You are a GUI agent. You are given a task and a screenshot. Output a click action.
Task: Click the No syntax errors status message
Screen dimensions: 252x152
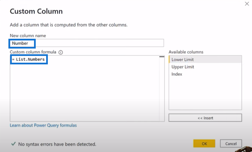pyautogui.click(x=57, y=144)
